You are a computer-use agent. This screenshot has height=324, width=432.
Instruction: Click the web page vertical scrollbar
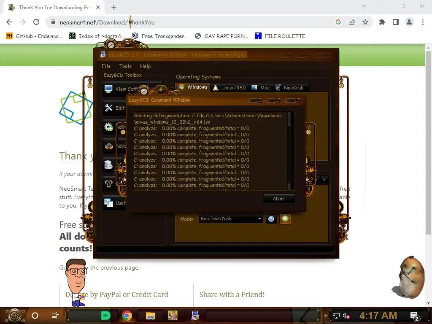tap(428, 143)
